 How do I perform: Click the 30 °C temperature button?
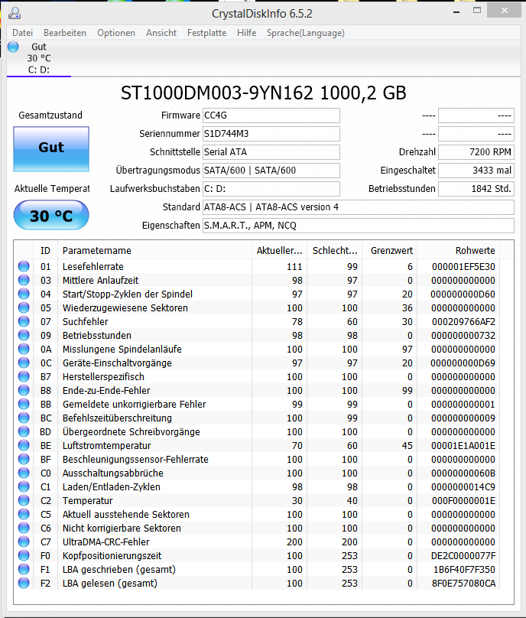coord(51,215)
